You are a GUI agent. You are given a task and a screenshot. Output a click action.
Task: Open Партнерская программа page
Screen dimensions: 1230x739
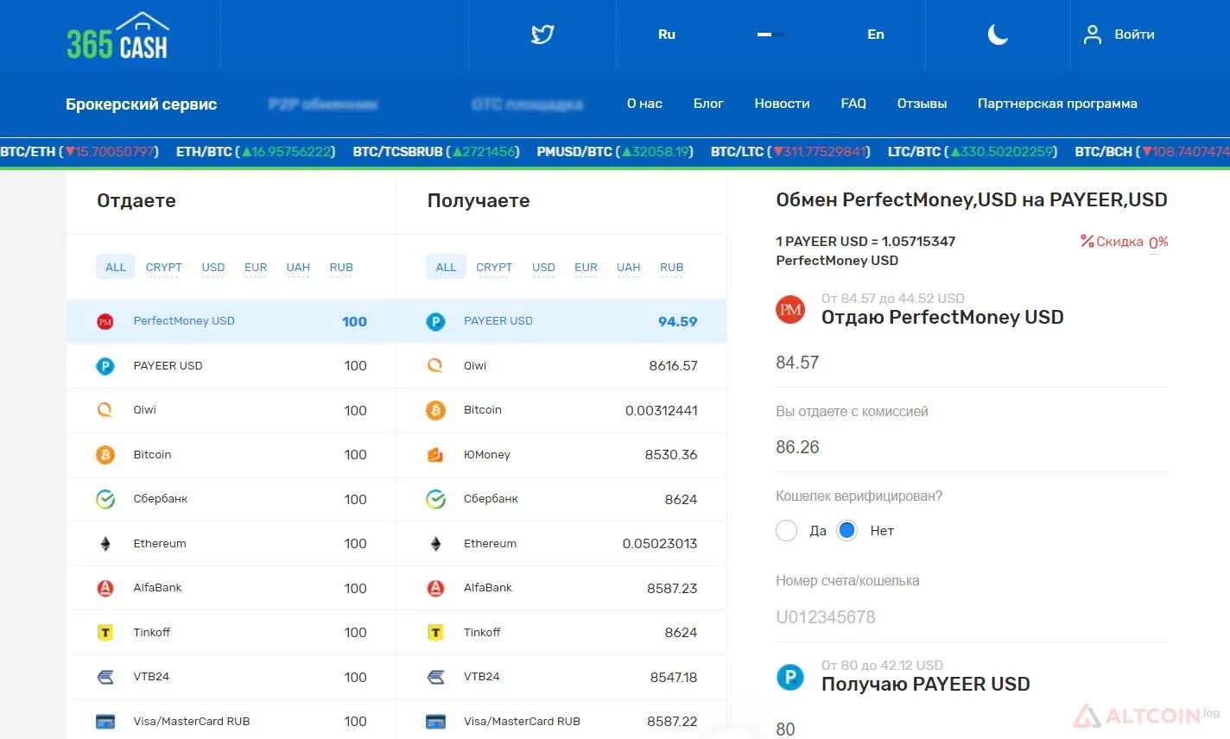[x=1057, y=104]
